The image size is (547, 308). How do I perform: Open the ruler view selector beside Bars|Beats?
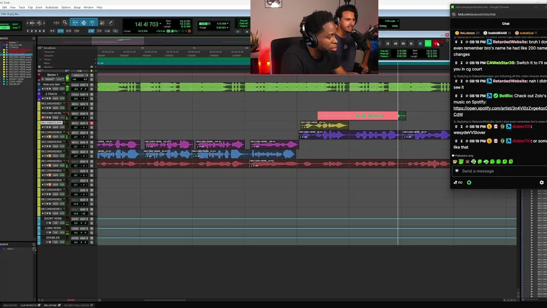tap(39, 48)
